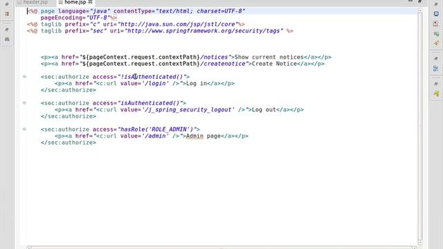Open the blue Outline view icon
The height and width of the screenshot is (249, 443).
pyautogui.click(x=436, y=68)
